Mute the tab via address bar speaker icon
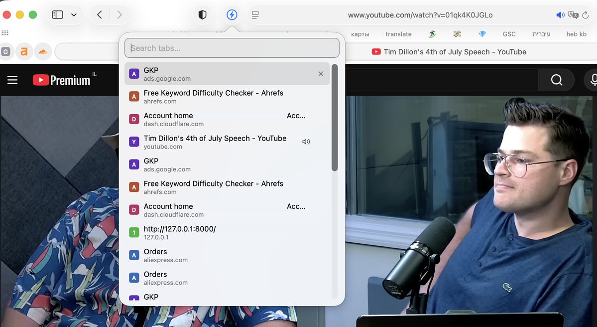The image size is (597, 327). coord(560,15)
